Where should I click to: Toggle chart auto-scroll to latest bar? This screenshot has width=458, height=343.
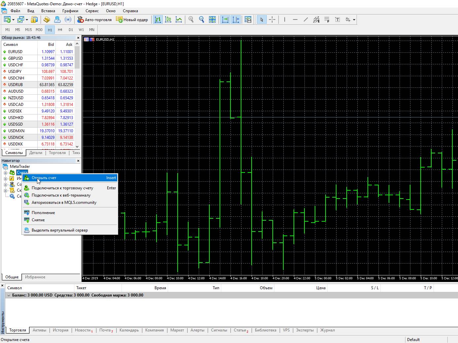(x=225, y=20)
